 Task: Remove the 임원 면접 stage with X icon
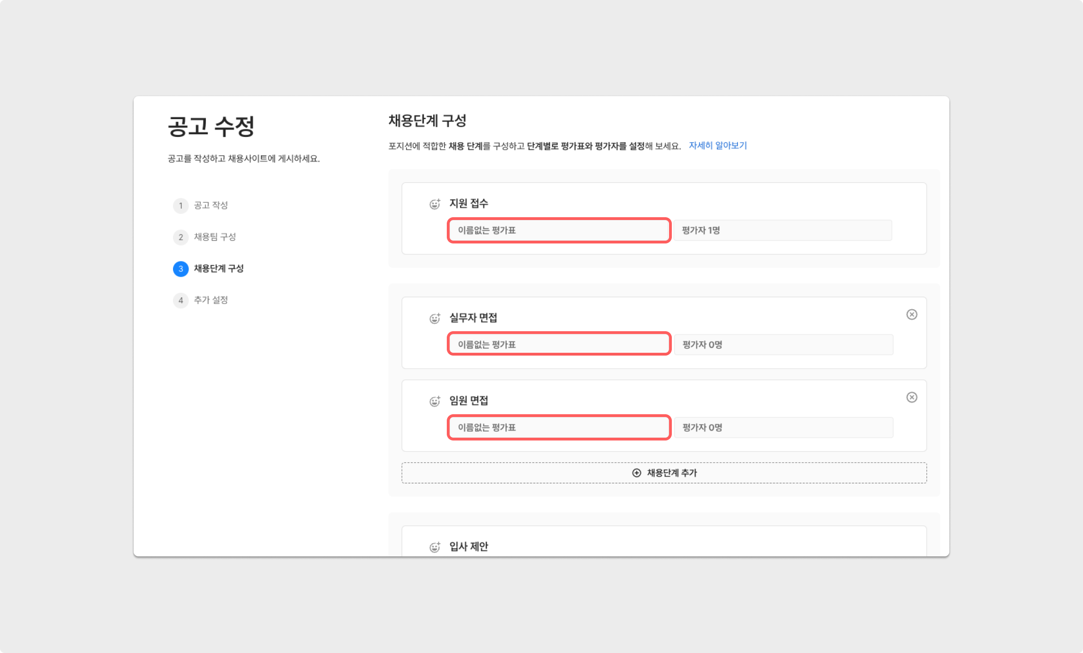pyautogui.click(x=911, y=397)
